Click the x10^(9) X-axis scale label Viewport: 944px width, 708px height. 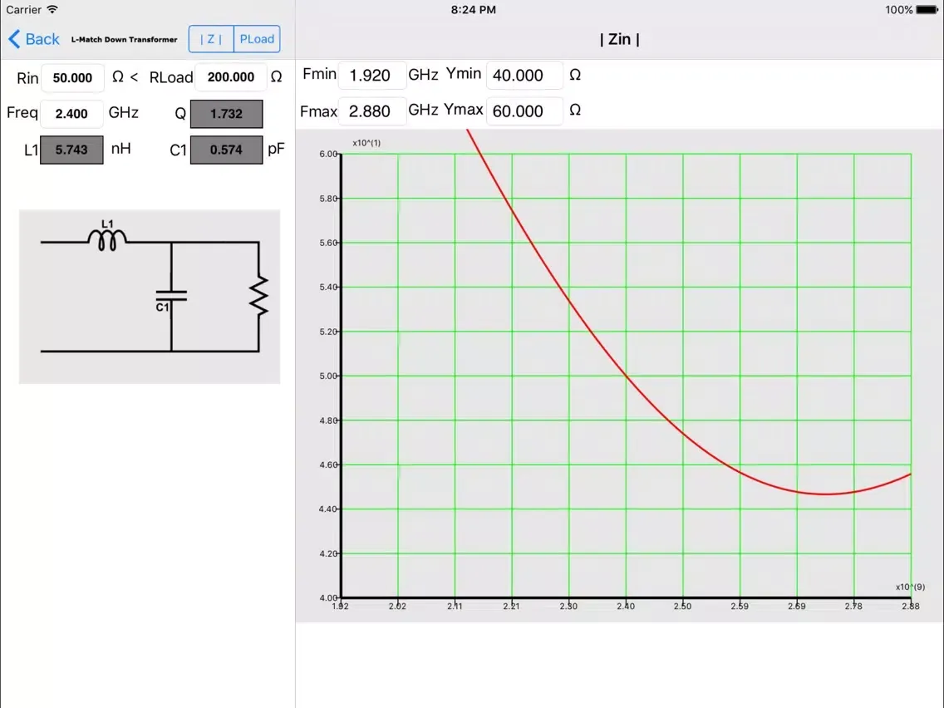point(910,587)
